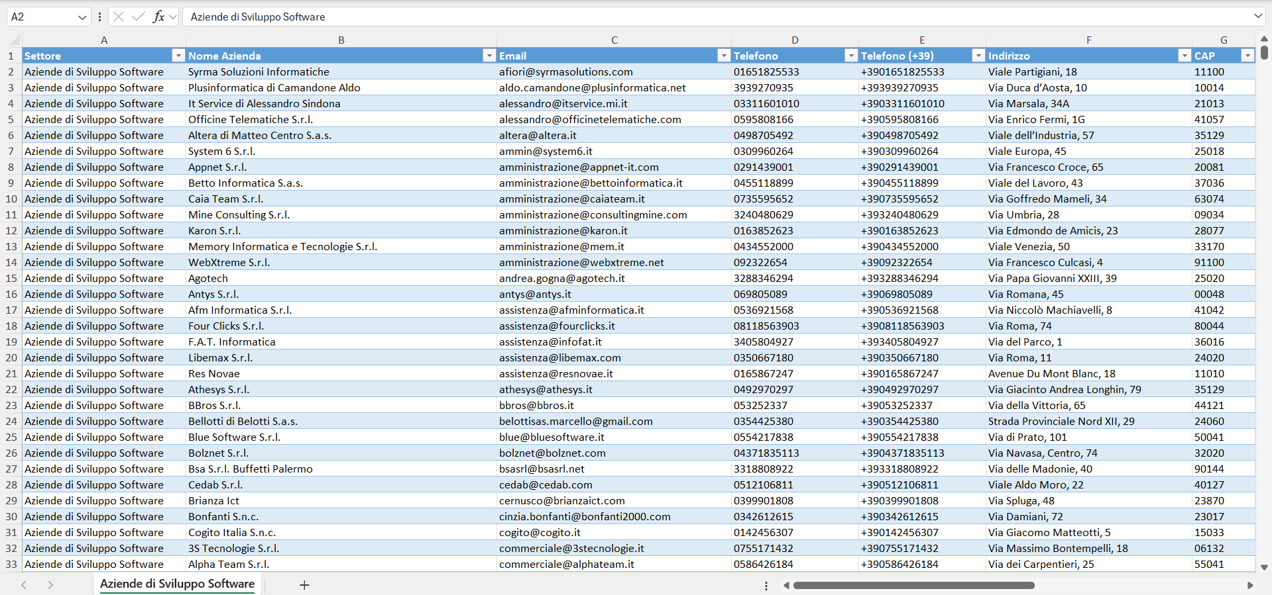Select column G header
The height and width of the screenshot is (595, 1272).
click(1224, 40)
